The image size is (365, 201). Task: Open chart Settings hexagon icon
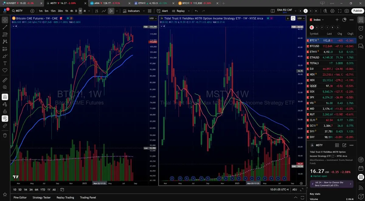click(332, 11)
